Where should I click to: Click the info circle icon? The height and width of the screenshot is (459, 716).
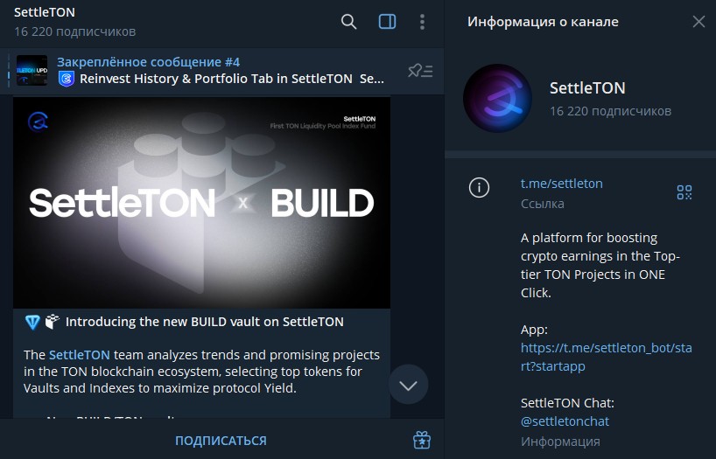[479, 187]
